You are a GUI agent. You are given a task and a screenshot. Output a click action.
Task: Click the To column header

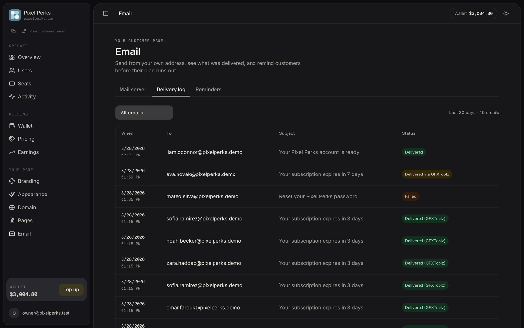point(169,133)
